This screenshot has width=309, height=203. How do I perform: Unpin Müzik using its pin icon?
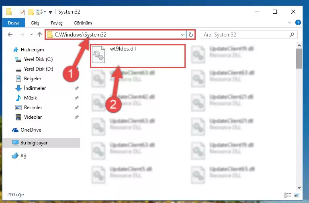click(76, 98)
